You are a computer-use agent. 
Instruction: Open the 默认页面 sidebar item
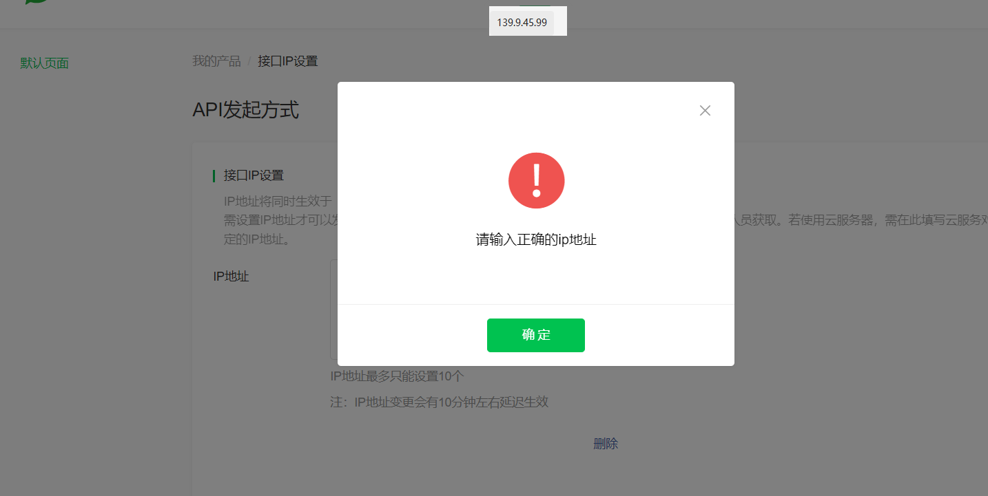pyautogui.click(x=45, y=63)
